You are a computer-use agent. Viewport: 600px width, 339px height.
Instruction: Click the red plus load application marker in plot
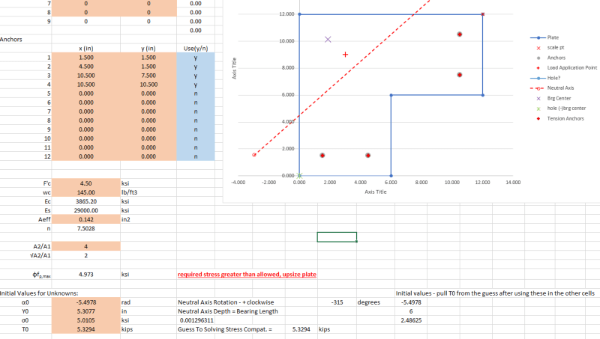(x=345, y=55)
